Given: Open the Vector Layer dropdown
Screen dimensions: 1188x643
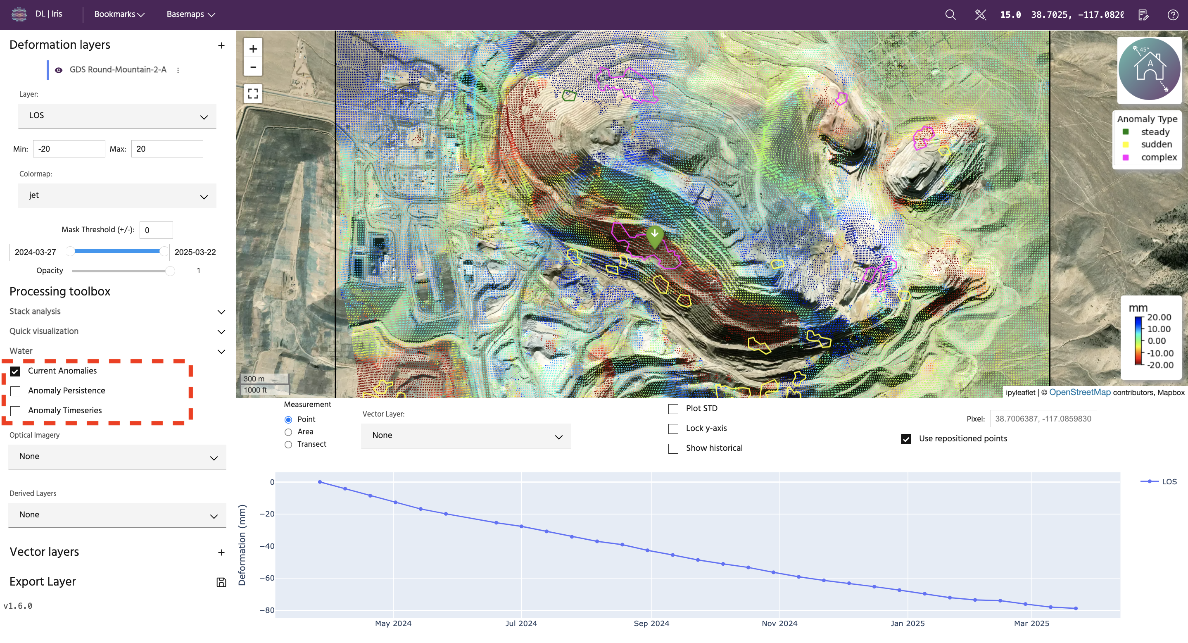Looking at the screenshot, I should tap(466, 436).
